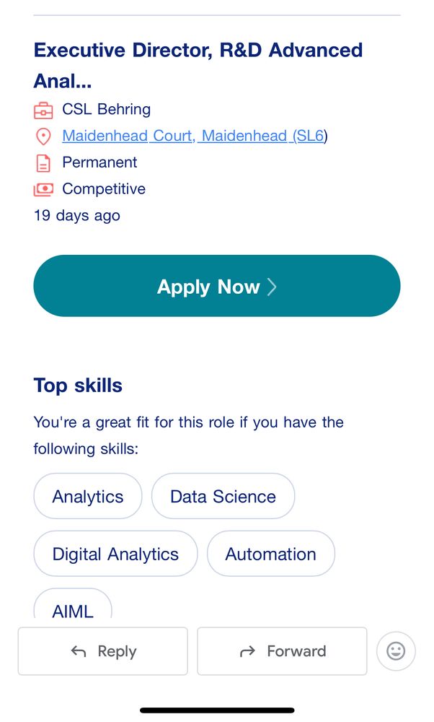This screenshot has height=722, width=434.
Task: Select the Automation skill chip
Action: [271, 554]
